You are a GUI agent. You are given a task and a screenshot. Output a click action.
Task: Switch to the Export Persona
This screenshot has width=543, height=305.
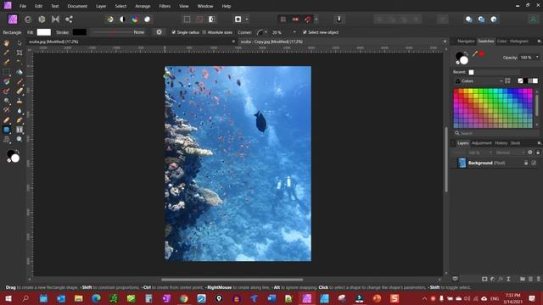69,19
